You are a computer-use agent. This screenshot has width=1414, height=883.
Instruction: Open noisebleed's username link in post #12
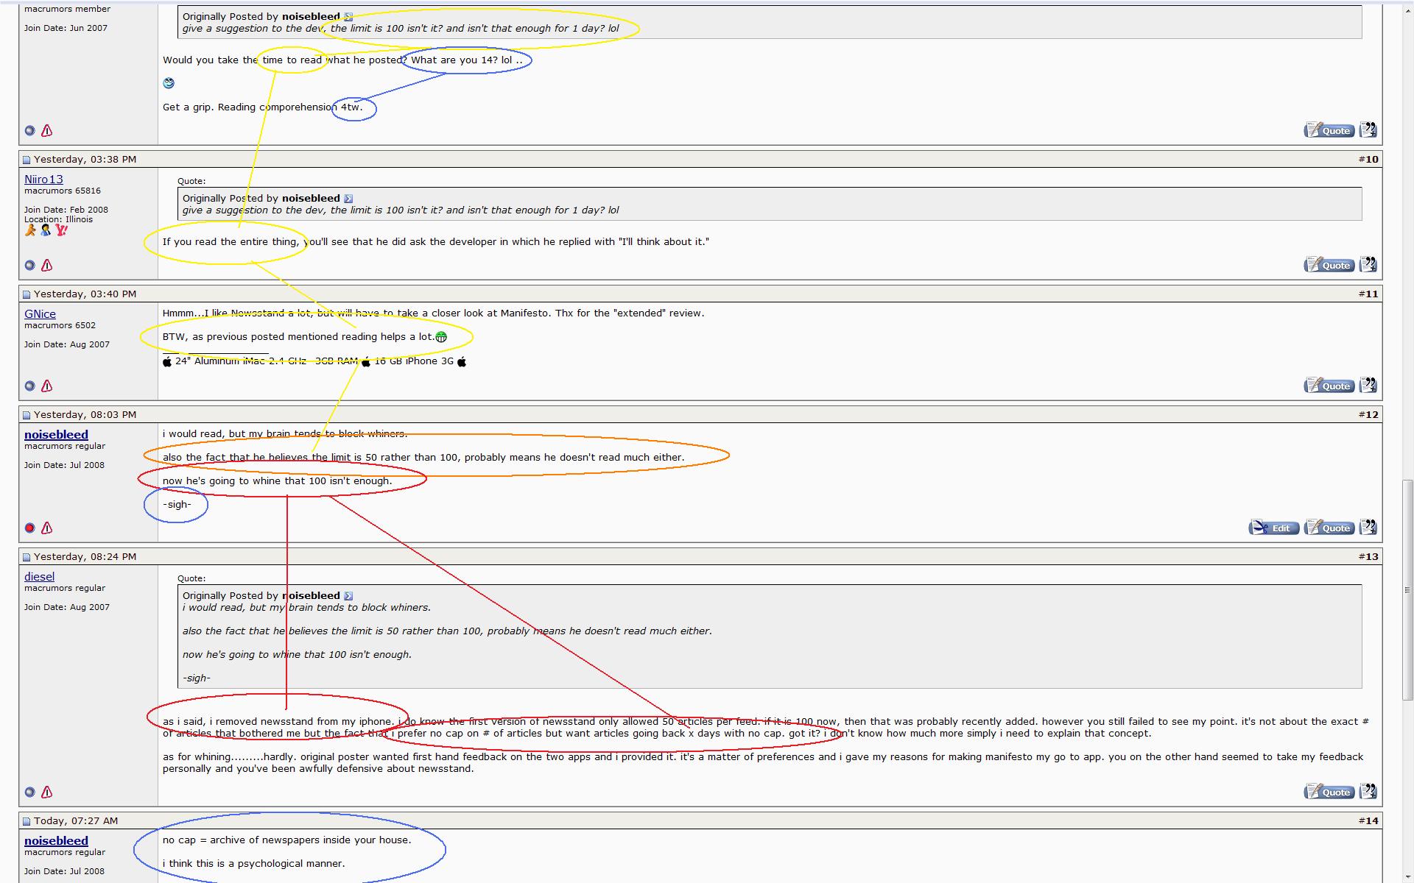(56, 435)
